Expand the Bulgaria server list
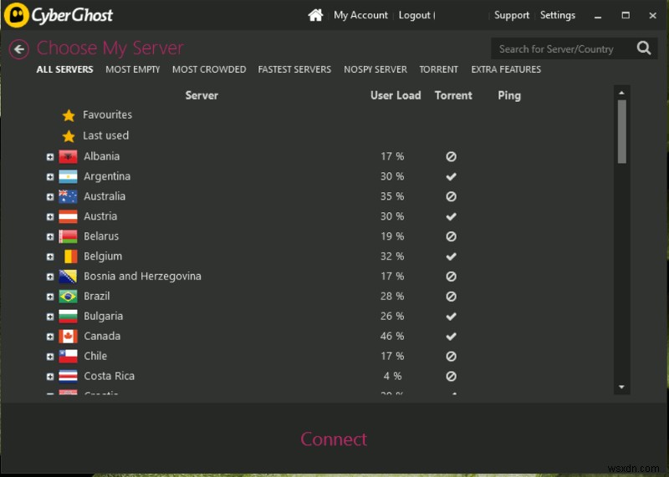Viewport: 669px width, 477px height. [x=50, y=317]
